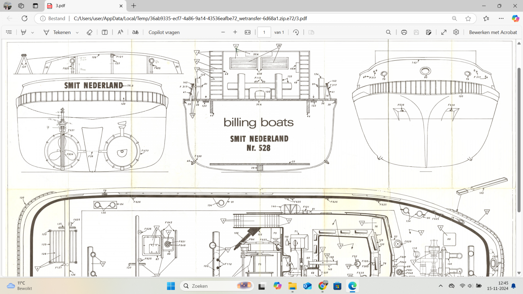Open the workspaces icon
523x294 pixels.
click(21, 6)
